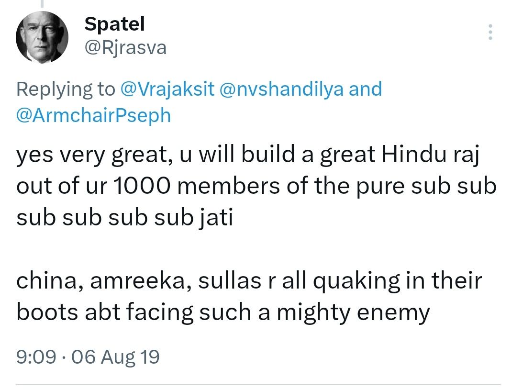
Task: Click the 'Replying to' label
Action: tap(66, 89)
